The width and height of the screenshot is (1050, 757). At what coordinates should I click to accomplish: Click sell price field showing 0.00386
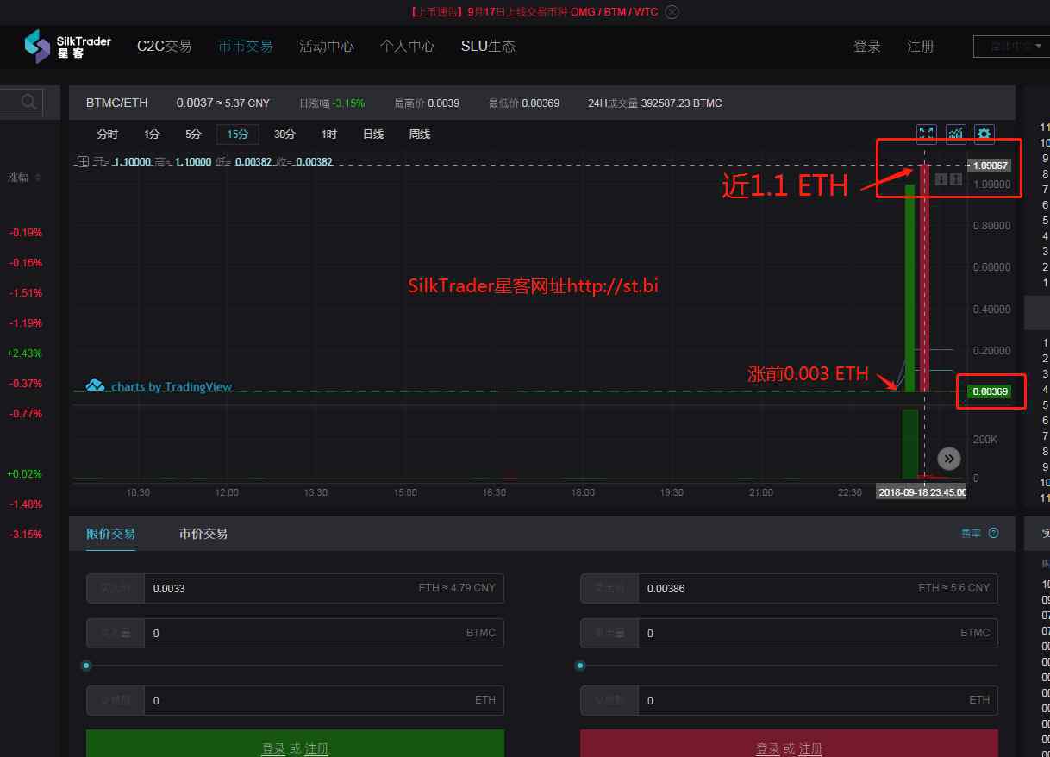coord(790,589)
